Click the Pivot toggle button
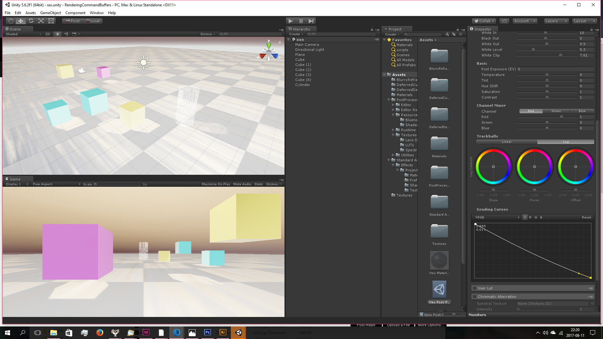This screenshot has height=339, width=603. coord(72,21)
